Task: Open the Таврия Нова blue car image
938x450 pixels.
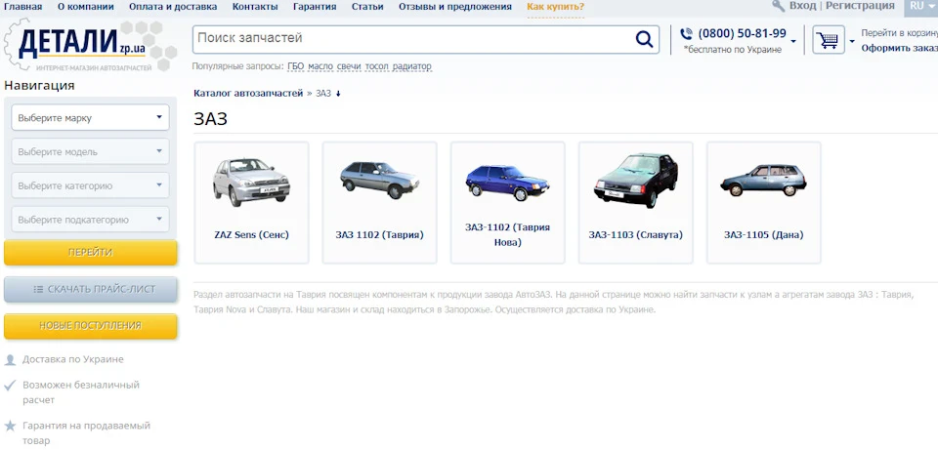Action: 507,183
